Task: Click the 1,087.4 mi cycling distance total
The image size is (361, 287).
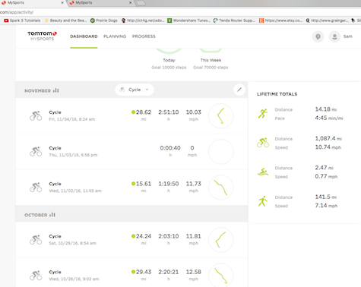Action: pyautogui.click(x=328, y=138)
